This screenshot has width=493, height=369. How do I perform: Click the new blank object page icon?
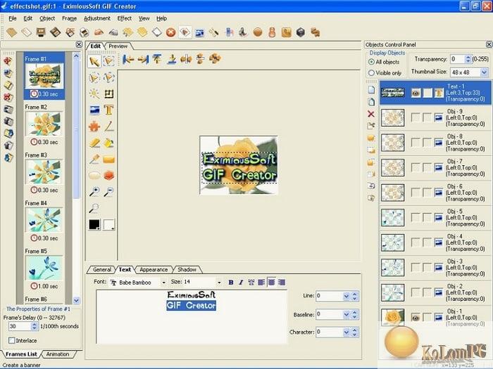click(x=371, y=90)
